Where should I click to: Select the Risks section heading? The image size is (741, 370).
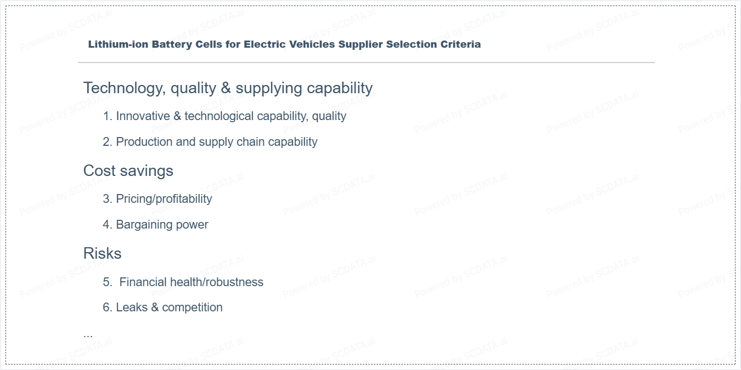coord(102,253)
